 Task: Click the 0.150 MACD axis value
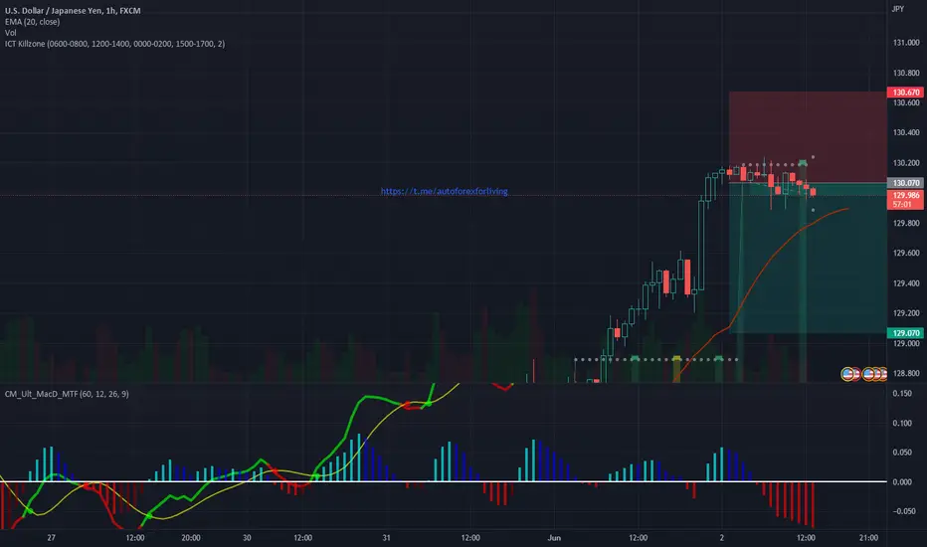(x=902, y=394)
